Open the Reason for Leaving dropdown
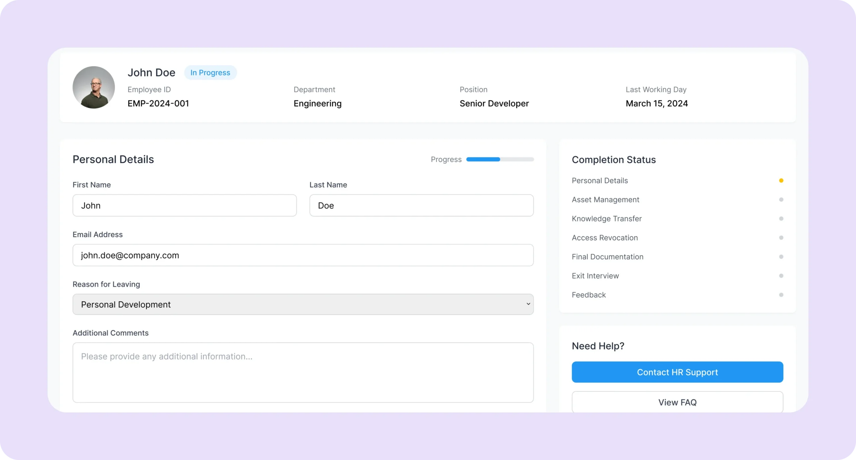 point(303,304)
